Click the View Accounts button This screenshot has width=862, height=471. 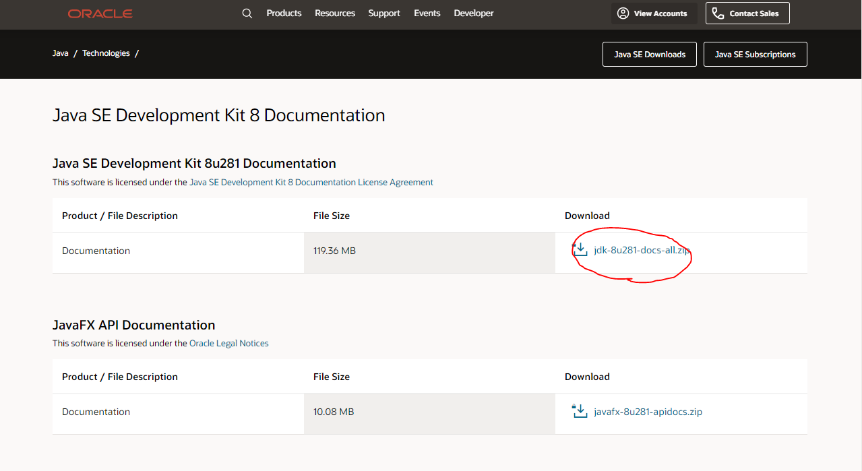tap(654, 13)
